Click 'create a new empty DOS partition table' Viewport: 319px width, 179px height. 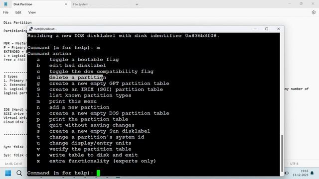109,113
